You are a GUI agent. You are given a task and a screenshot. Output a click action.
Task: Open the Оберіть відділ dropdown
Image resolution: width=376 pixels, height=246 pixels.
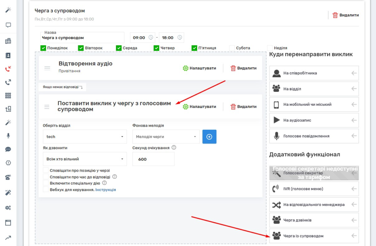pos(85,137)
